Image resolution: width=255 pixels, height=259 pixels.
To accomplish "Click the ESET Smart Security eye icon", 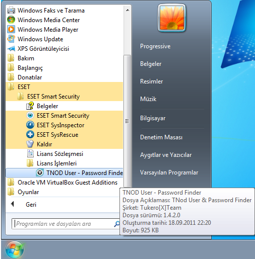I will [30, 116].
